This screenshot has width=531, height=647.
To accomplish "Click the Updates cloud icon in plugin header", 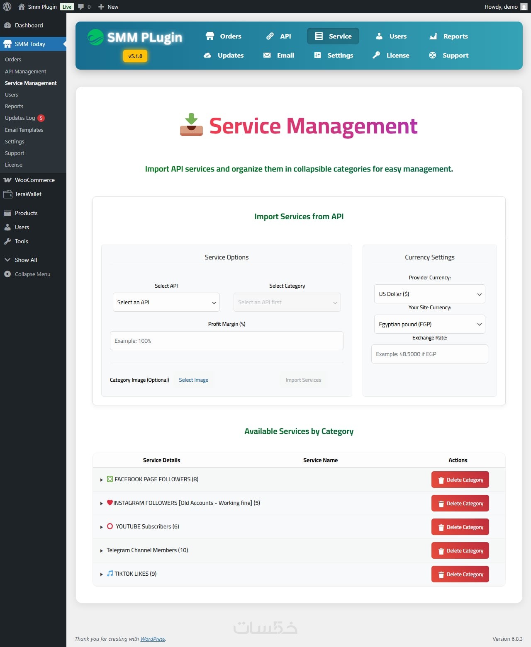I will pos(207,55).
